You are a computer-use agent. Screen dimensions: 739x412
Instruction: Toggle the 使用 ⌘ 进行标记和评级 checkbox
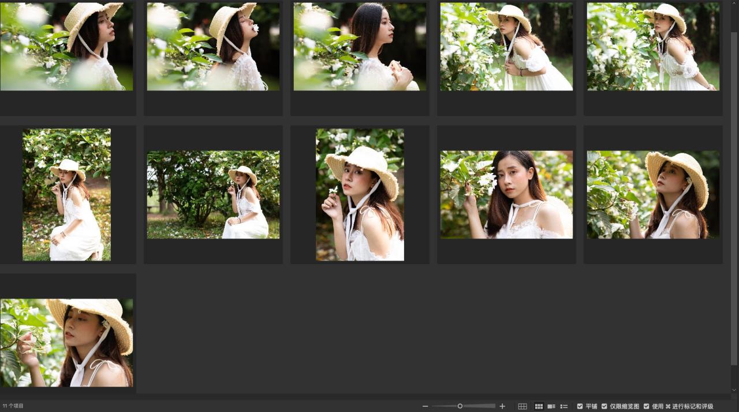tap(647, 406)
